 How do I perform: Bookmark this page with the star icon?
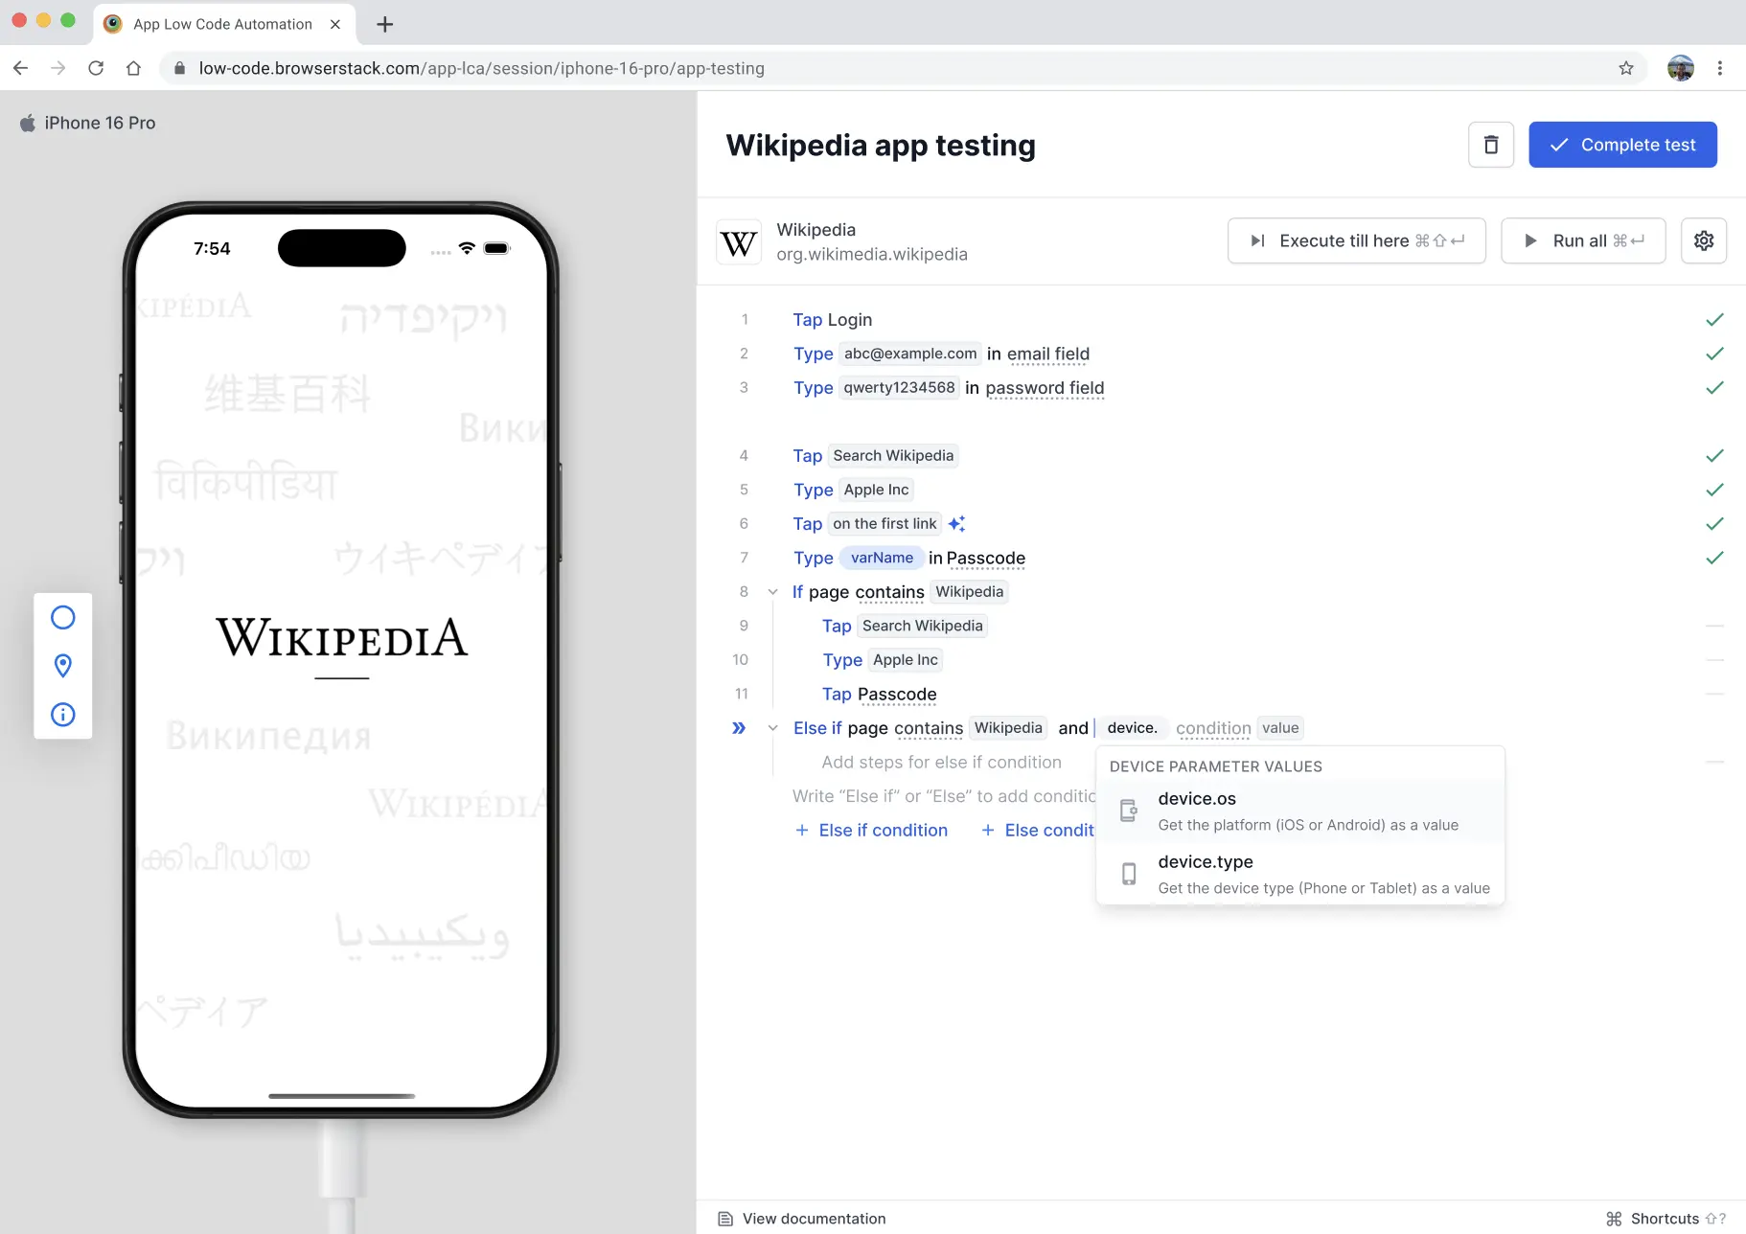click(1625, 68)
